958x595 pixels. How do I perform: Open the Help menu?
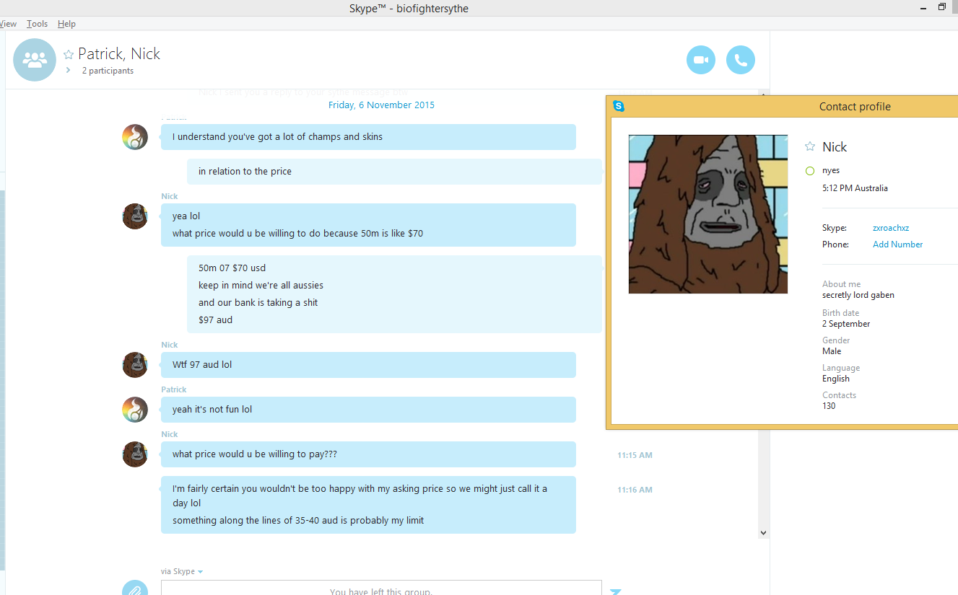[x=66, y=24]
